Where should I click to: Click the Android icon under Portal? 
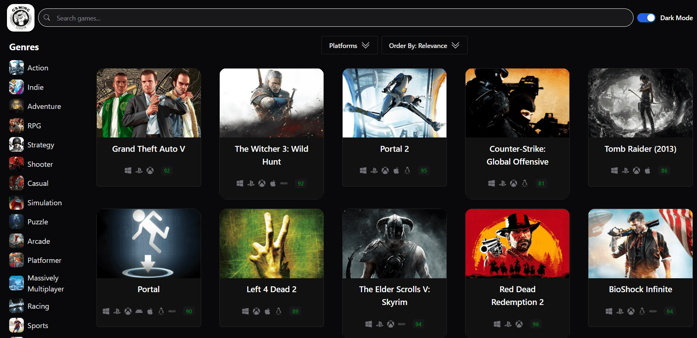[139, 311]
